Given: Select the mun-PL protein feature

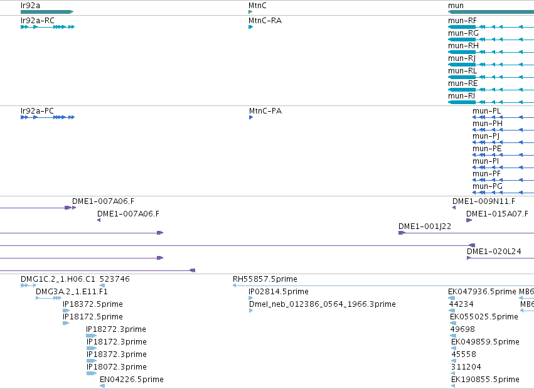Looking at the screenshot, I should pos(503,117).
